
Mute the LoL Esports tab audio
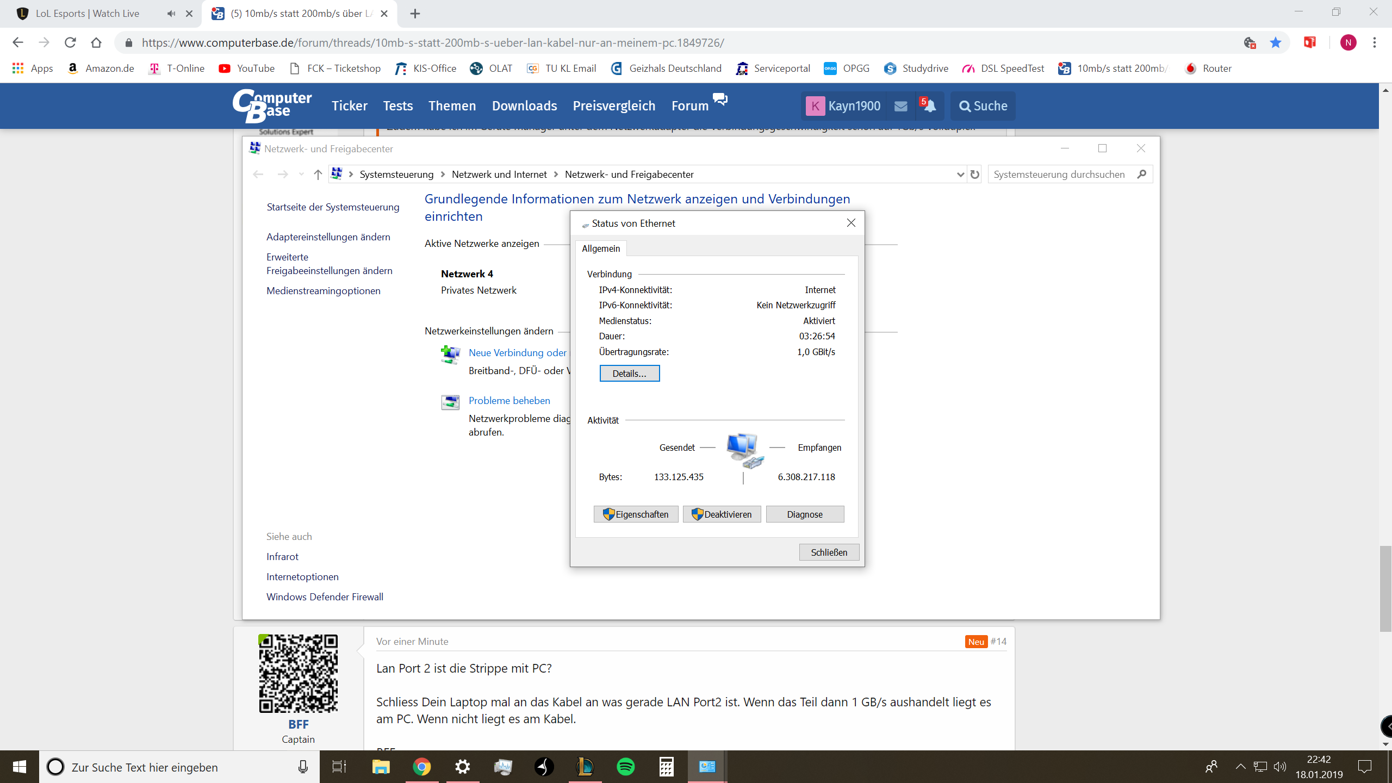tap(171, 14)
